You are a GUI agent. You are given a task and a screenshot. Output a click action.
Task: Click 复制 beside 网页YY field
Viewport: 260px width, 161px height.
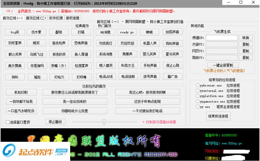click(x=246, y=51)
